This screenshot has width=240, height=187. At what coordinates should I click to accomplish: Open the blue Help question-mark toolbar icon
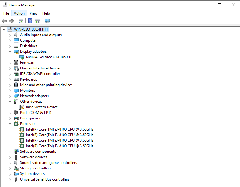click(x=30, y=21)
